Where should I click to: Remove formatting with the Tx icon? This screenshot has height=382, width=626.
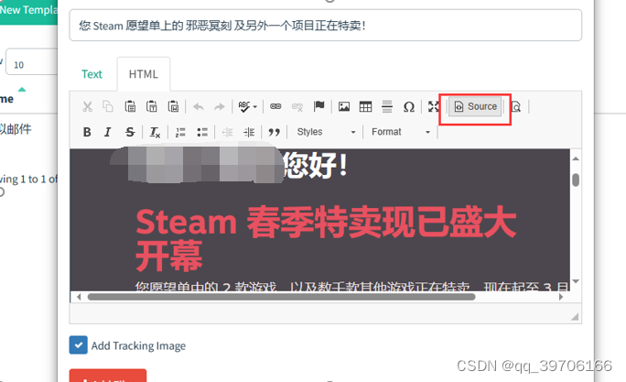pos(155,132)
